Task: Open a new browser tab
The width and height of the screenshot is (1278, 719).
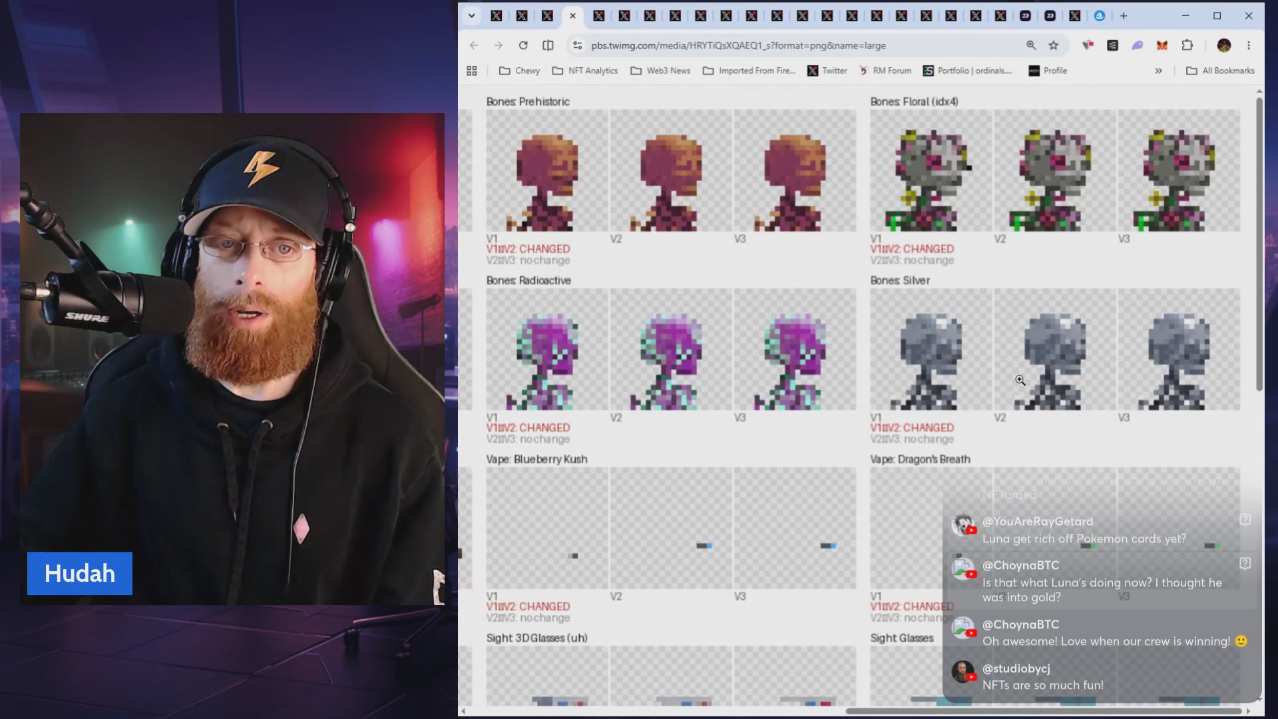Action: click(1124, 16)
